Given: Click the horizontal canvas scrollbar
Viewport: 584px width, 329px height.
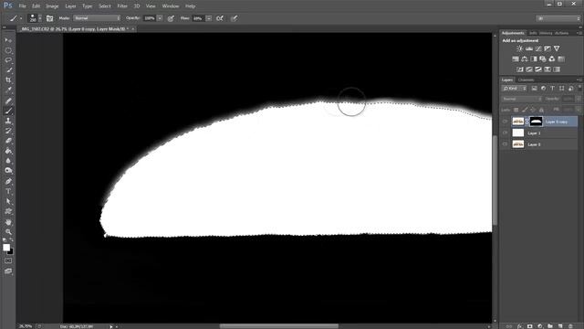Looking at the screenshot, I should (279, 326).
